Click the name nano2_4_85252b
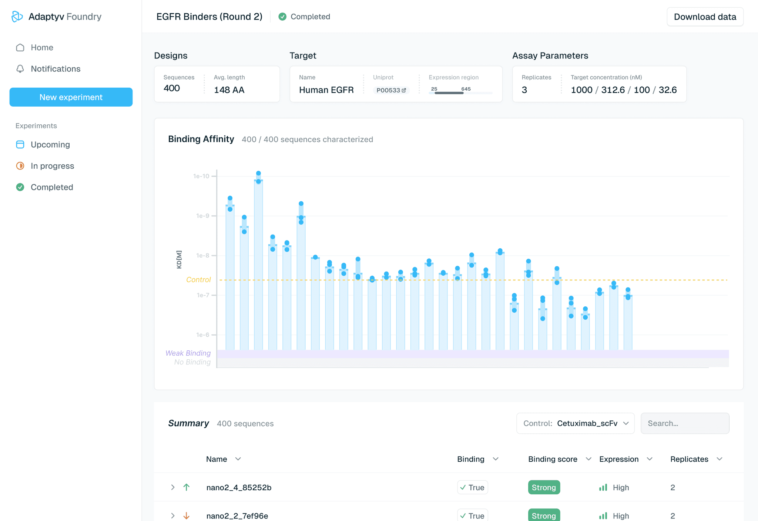Viewport: 758px width, 521px height. [239, 487]
